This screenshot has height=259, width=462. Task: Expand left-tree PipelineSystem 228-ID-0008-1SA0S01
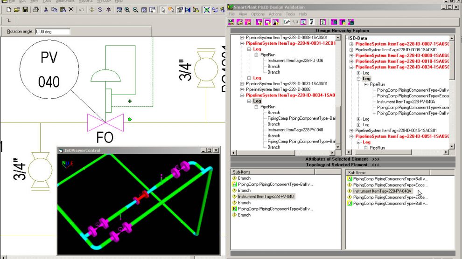pyautogui.click(x=242, y=38)
